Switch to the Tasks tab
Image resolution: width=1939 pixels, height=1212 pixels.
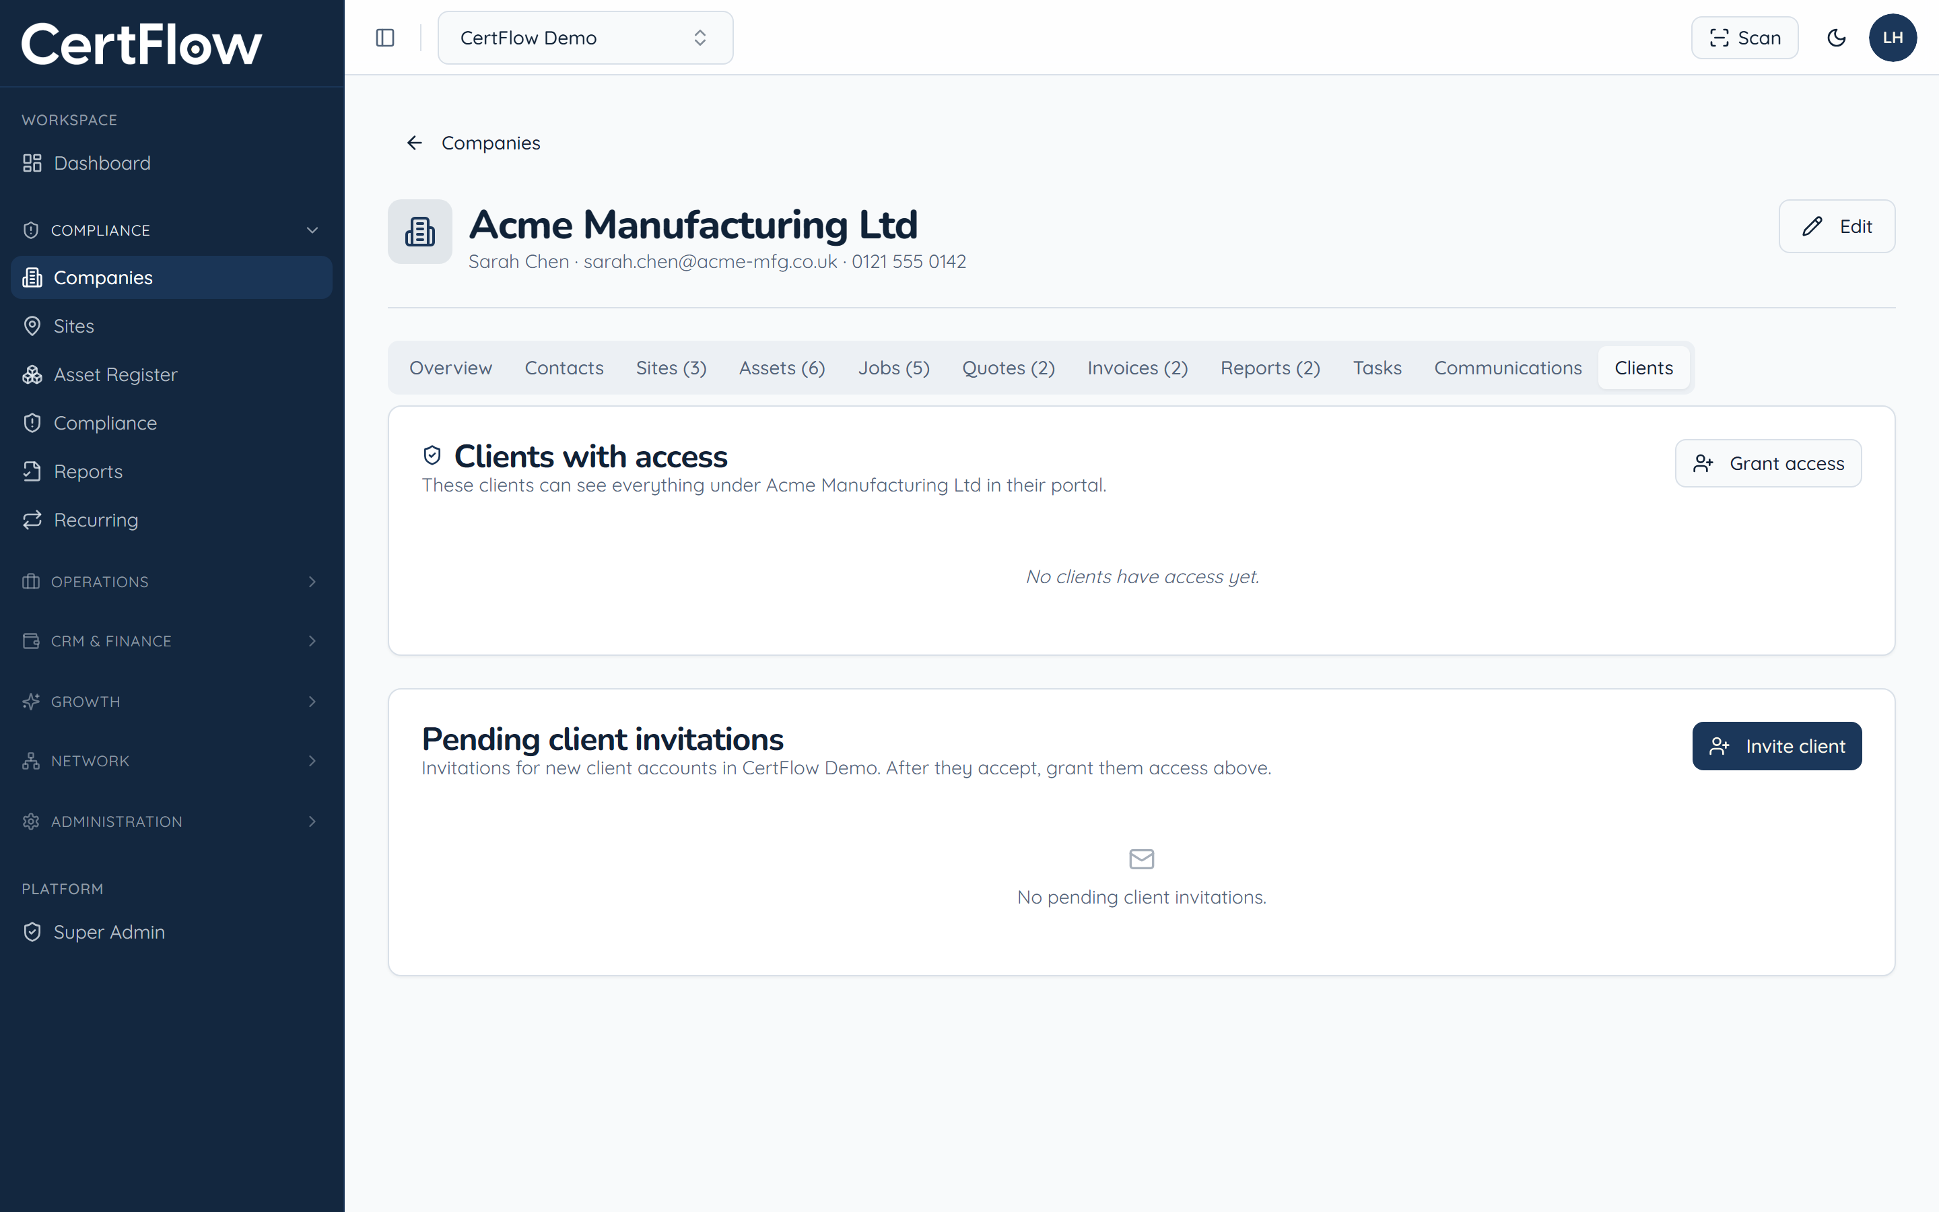coord(1377,368)
